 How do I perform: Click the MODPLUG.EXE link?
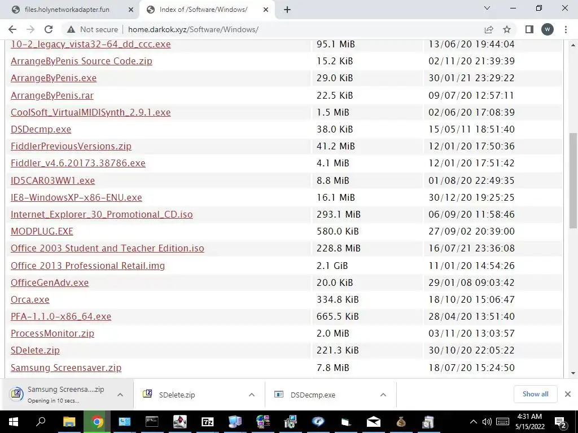coord(42,231)
